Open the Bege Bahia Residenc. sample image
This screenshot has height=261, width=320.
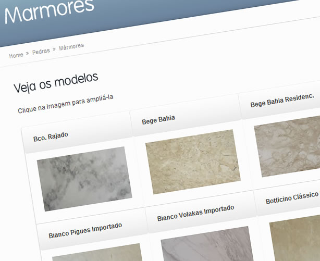coord(287,146)
